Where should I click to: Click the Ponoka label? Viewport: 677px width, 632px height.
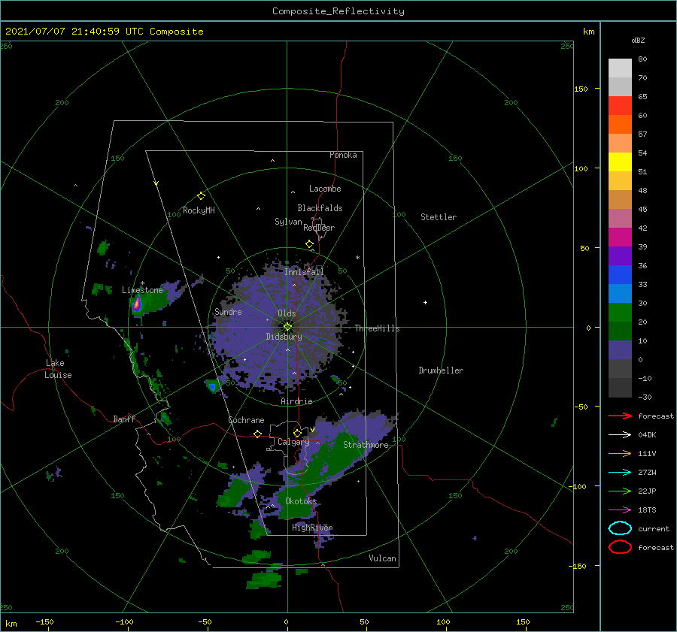343,155
